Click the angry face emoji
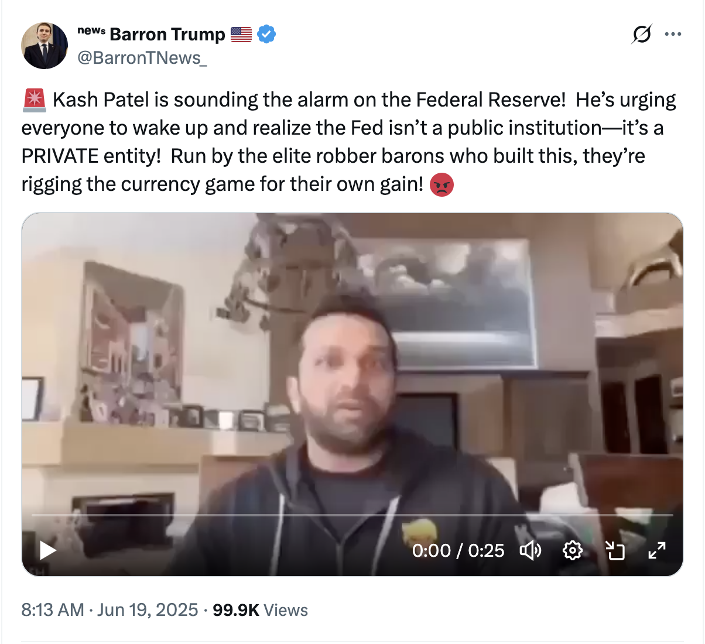Viewport: 705px width, 644px height. tap(442, 184)
